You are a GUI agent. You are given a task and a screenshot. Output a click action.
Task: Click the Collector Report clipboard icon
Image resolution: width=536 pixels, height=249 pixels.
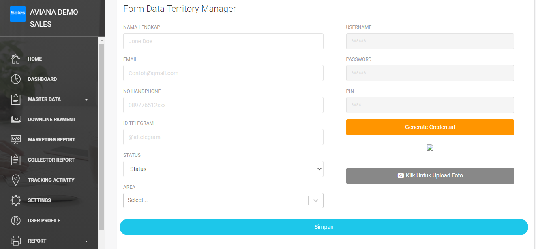click(16, 160)
